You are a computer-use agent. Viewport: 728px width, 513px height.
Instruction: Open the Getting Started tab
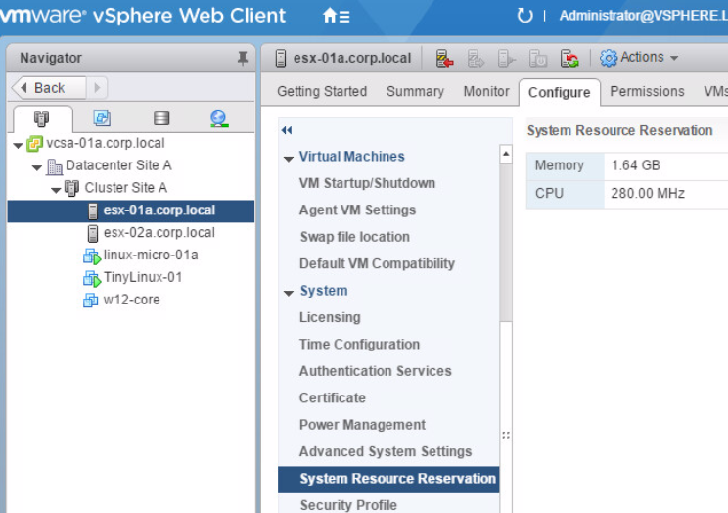click(322, 92)
